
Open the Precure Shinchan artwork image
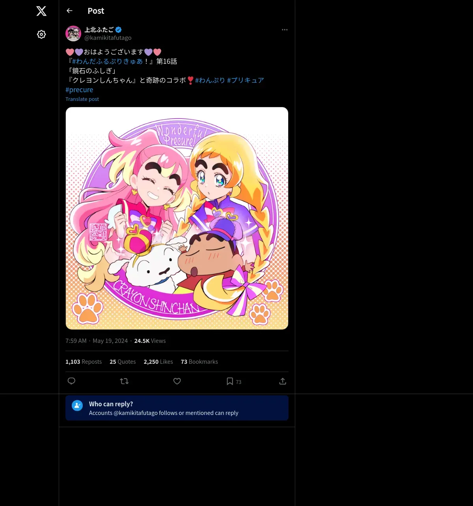[x=177, y=218]
